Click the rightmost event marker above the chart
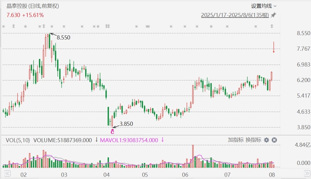 click(x=272, y=26)
